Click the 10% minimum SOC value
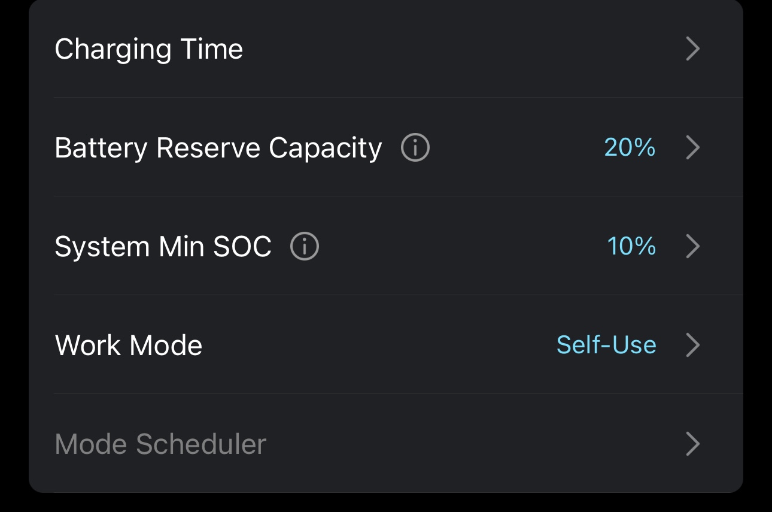Screen dimensions: 772x512 click(x=631, y=247)
